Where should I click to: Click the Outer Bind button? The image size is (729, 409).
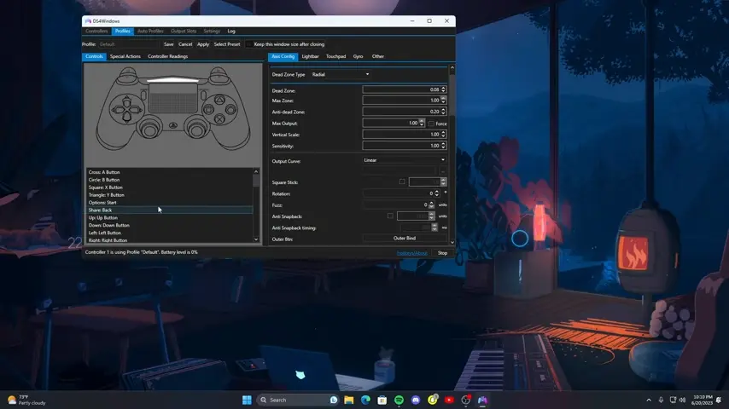click(405, 239)
